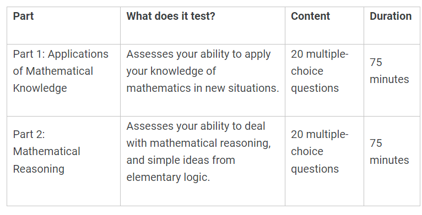This screenshot has height=215, width=422.
Task: Click the 'Part' column header
Action: coord(24,16)
